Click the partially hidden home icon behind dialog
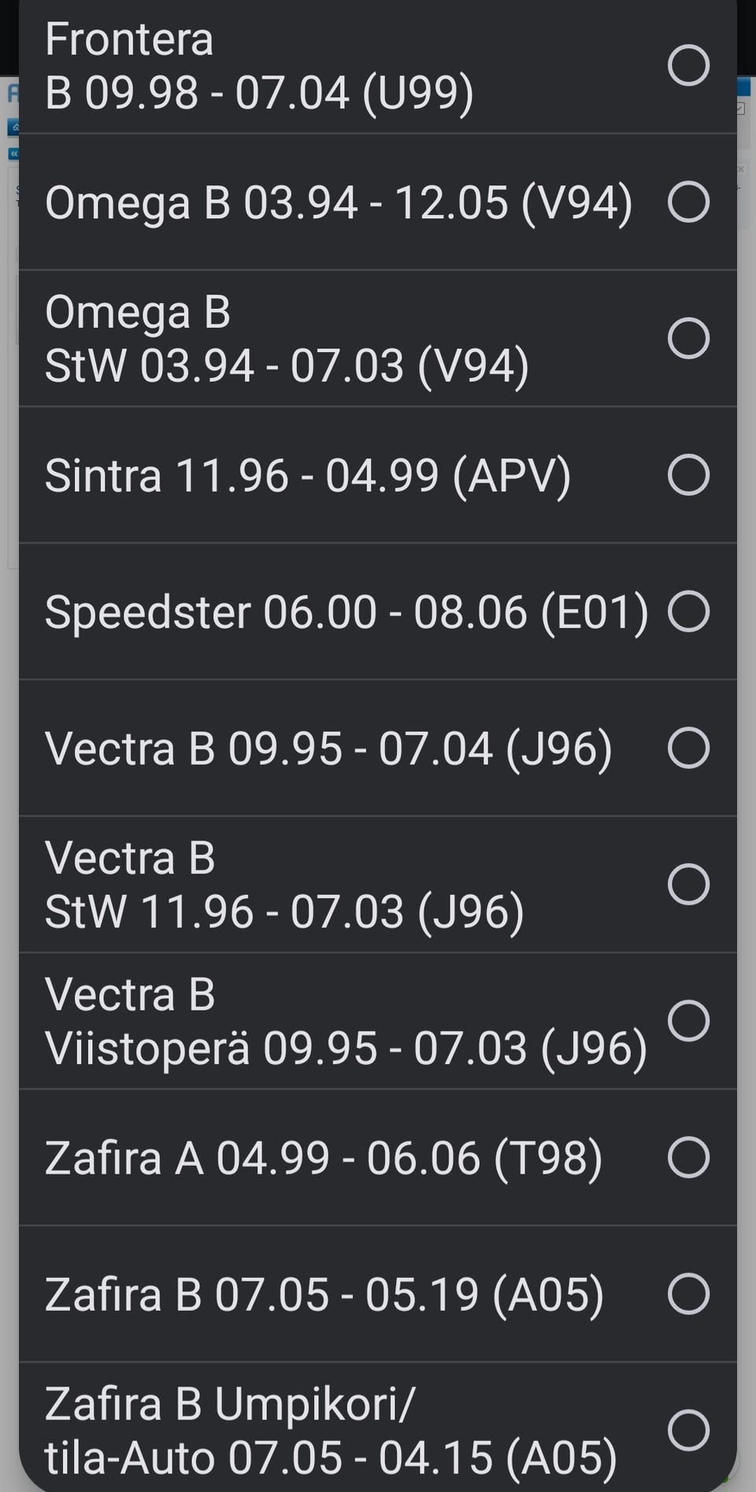Viewport: 756px width, 1492px height. 13,126
